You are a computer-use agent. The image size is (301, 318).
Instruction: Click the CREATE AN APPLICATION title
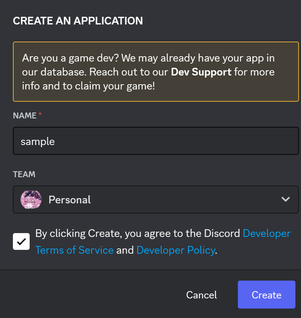78,21
